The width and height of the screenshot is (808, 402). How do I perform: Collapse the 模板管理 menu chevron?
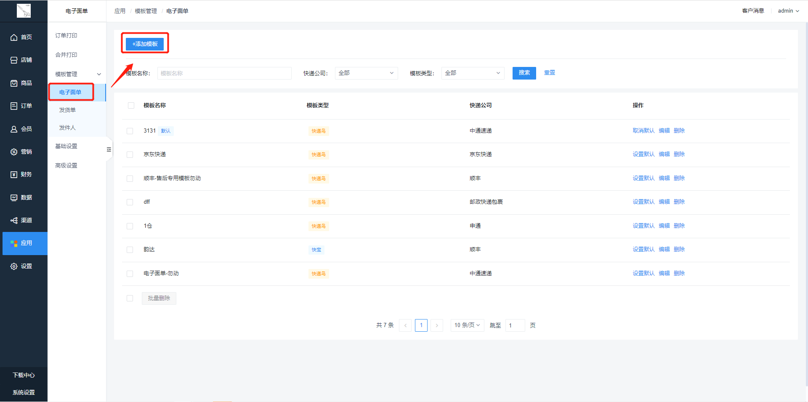click(x=99, y=74)
